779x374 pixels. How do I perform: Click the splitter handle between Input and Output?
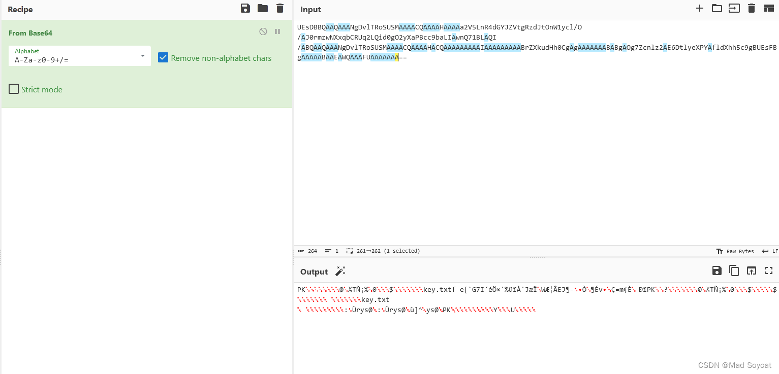click(537, 257)
